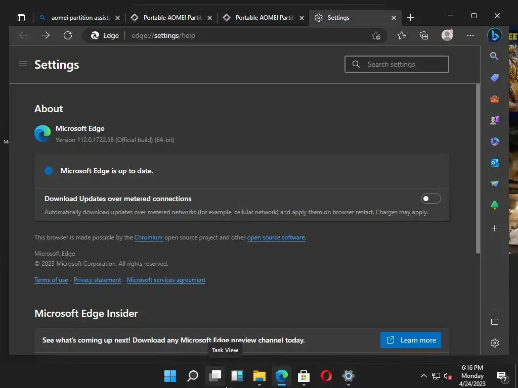Open the sidebar Drop paper plane icon
The image size is (518, 388).
pos(495,184)
